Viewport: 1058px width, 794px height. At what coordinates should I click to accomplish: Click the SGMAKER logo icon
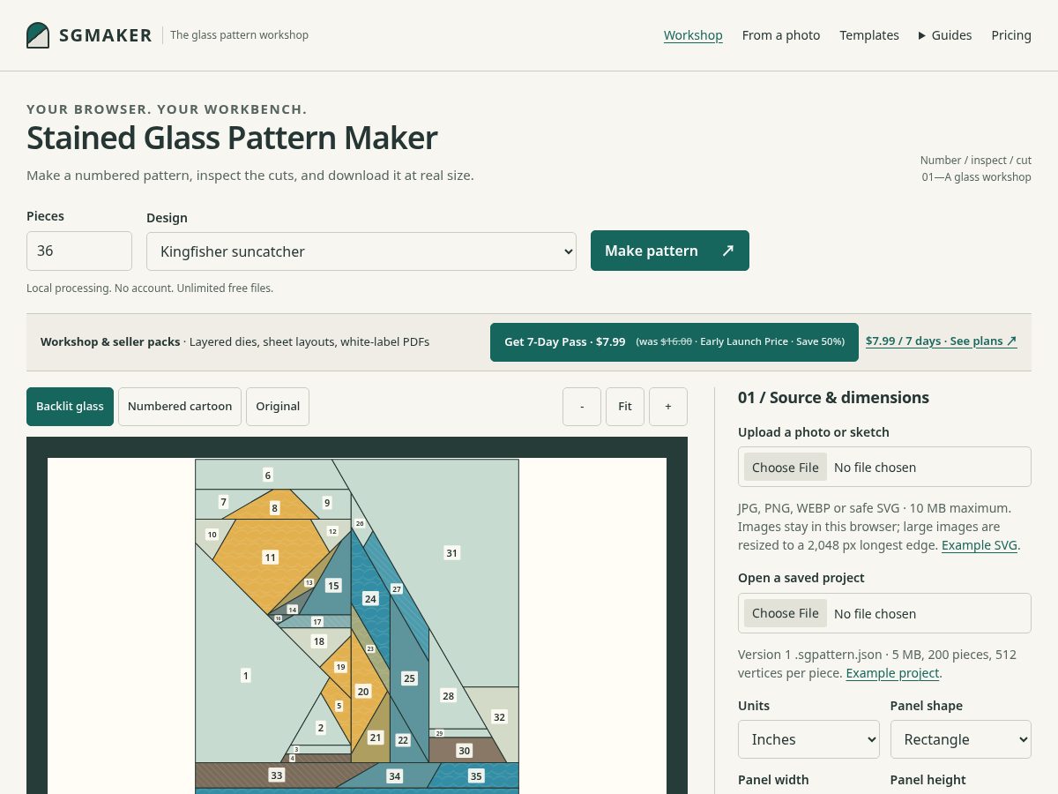click(38, 35)
